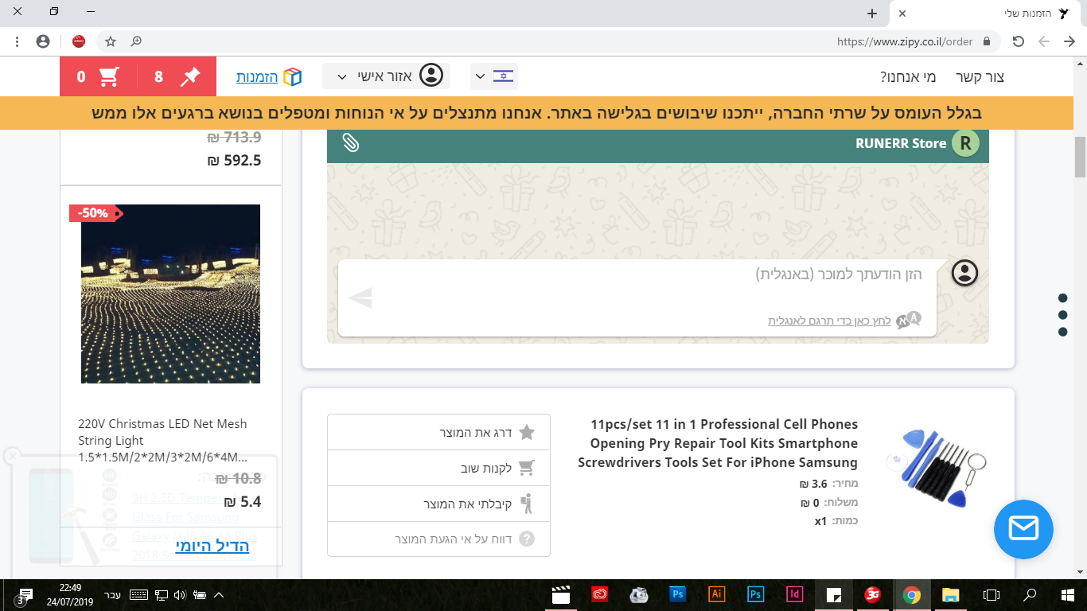Viewport: 1087px width, 611px height.
Task: Open the clapperboard video app in the taskbar
Action: coord(561,594)
